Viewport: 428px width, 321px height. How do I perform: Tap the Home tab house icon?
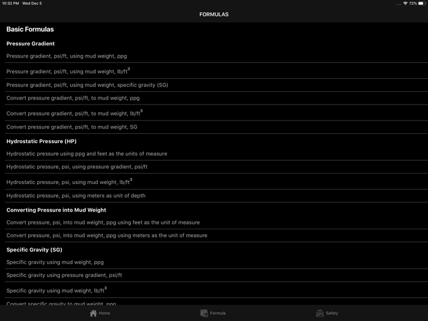point(93,313)
